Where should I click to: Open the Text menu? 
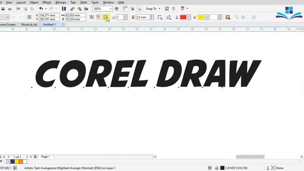[x=73, y=2]
